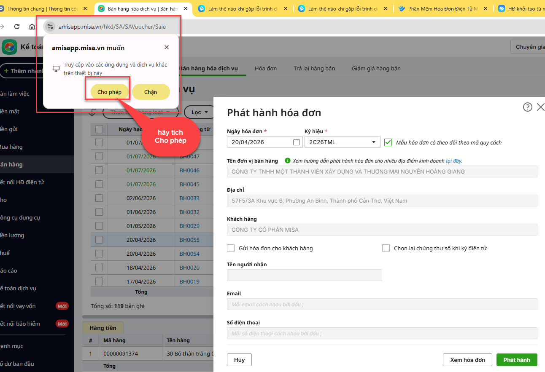545x372 pixels.
Task: Click the MISA Kế toán logo icon
Action: (x=9, y=47)
